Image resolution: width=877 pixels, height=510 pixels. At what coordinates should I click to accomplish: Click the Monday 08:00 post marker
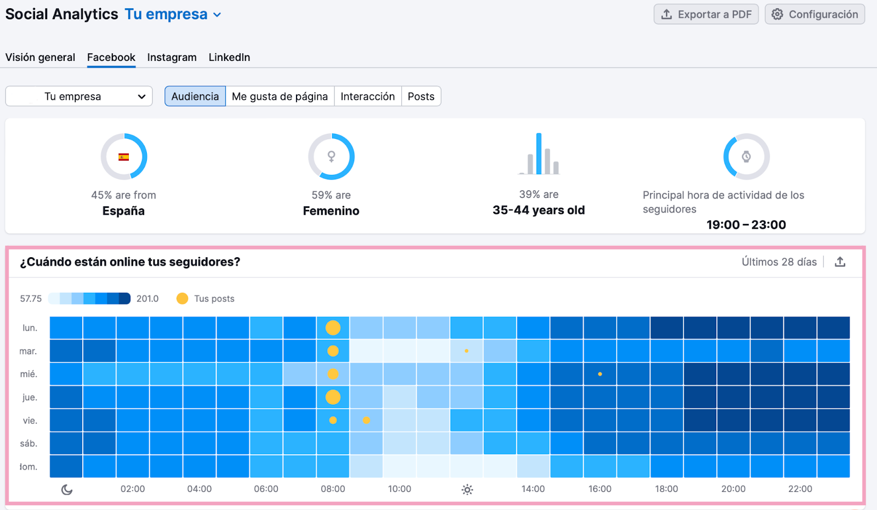tap(333, 328)
